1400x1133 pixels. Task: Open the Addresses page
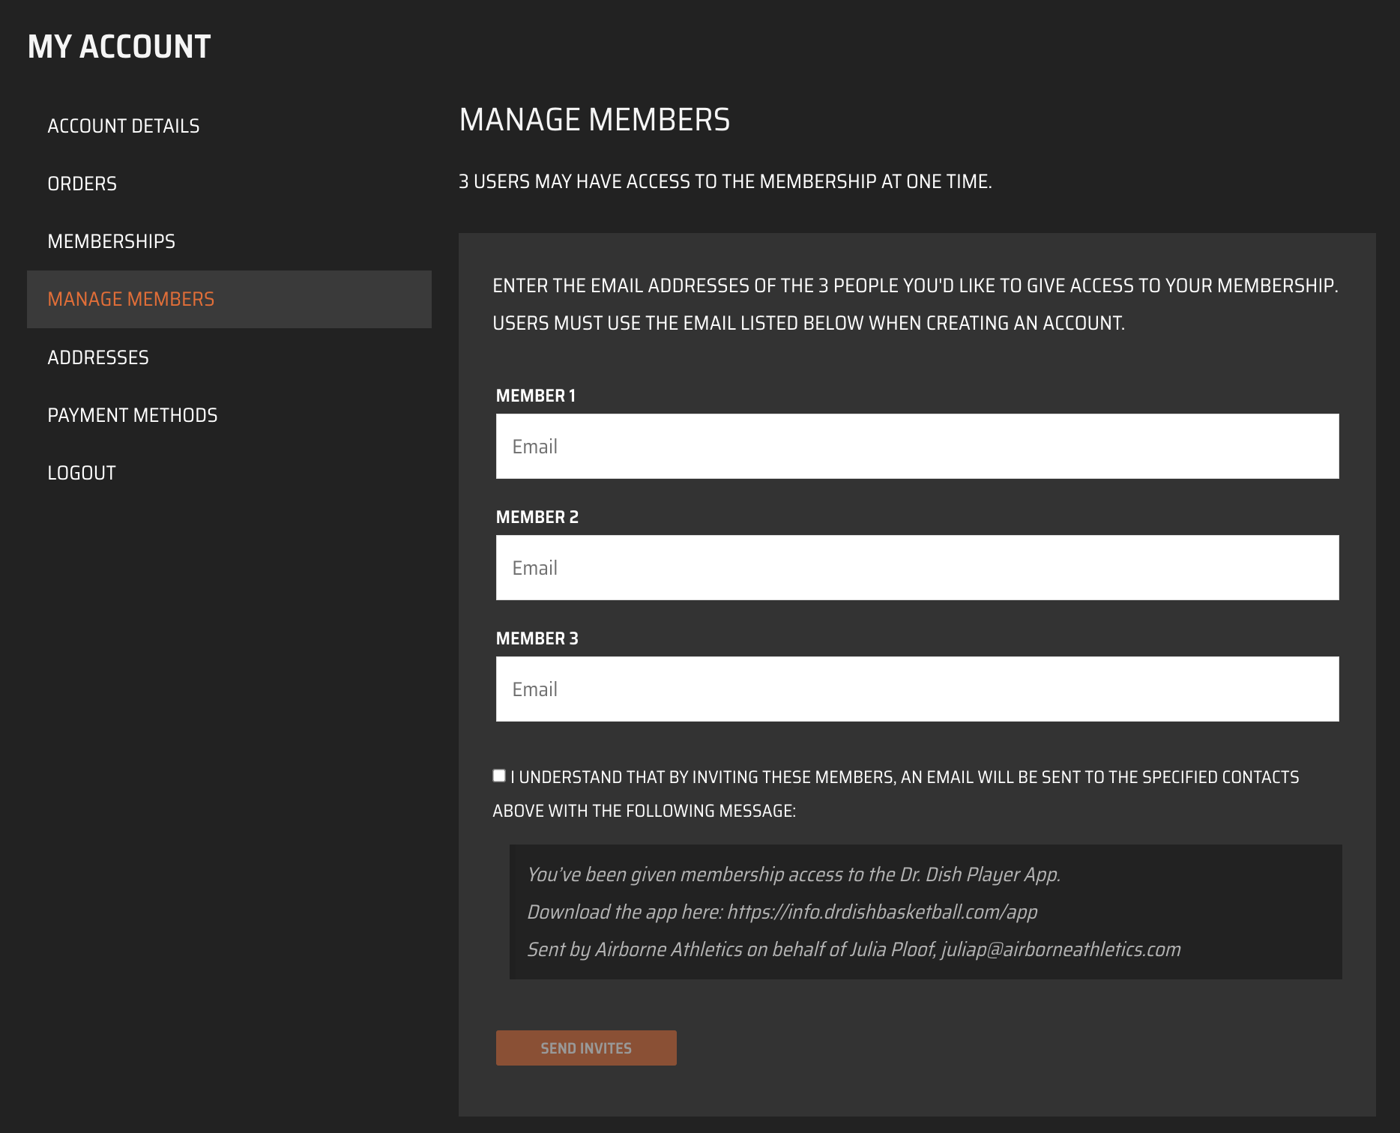pyautogui.click(x=98, y=357)
